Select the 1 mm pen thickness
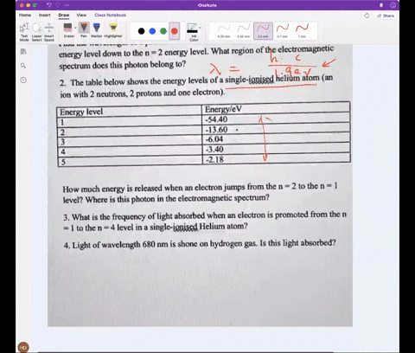415x353 pixels. 302,31
